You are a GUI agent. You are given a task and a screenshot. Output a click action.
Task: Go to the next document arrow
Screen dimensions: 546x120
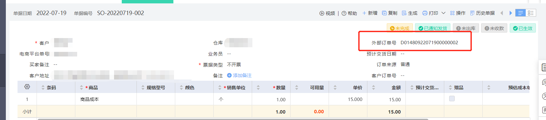point(511,13)
